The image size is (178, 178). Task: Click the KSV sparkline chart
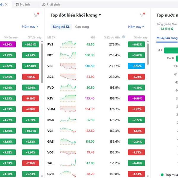(x=68, y=98)
